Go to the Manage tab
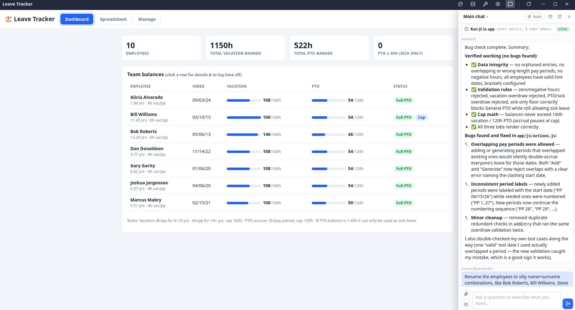The image size is (575, 310). click(x=147, y=19)
